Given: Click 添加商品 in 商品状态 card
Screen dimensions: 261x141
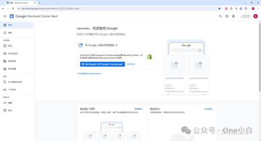Looking at the screenshot, I should pos(208,109).
